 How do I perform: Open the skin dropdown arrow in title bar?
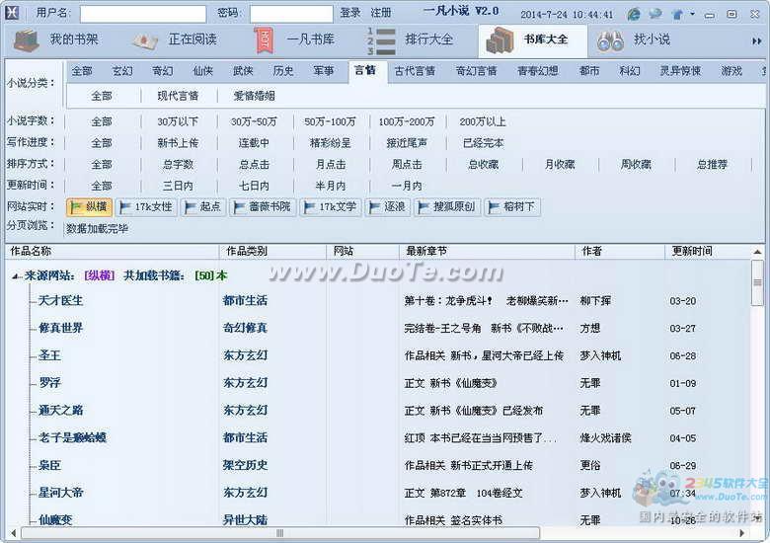click(692, 14)
